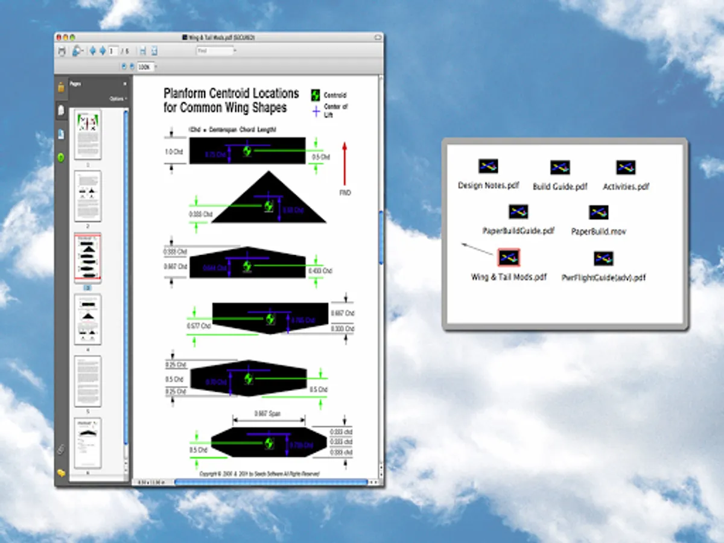Click the green circular sidebar icon

tap(61, 157)
